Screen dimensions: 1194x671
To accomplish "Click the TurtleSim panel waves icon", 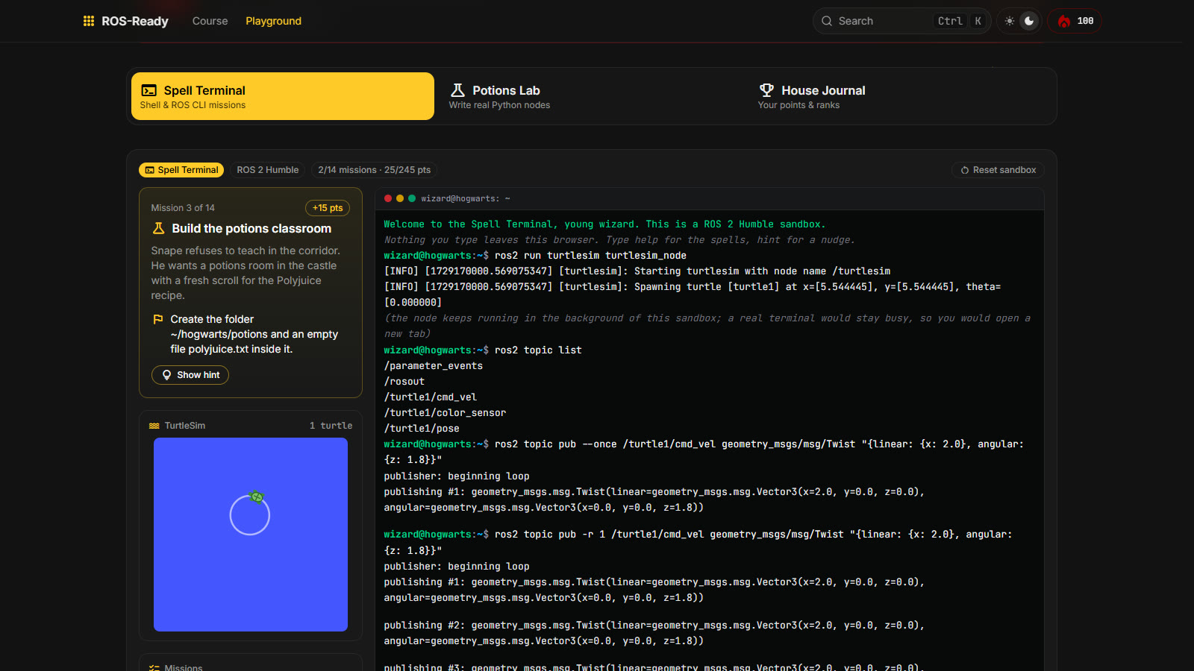I will tap(154, 426).
